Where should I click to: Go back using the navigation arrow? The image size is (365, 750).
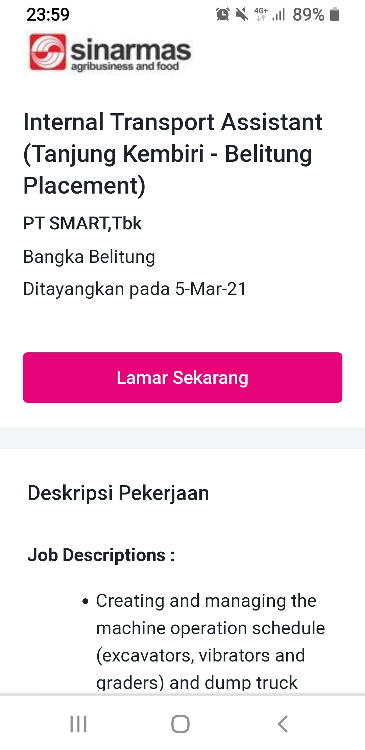click(x=283, y=724)
